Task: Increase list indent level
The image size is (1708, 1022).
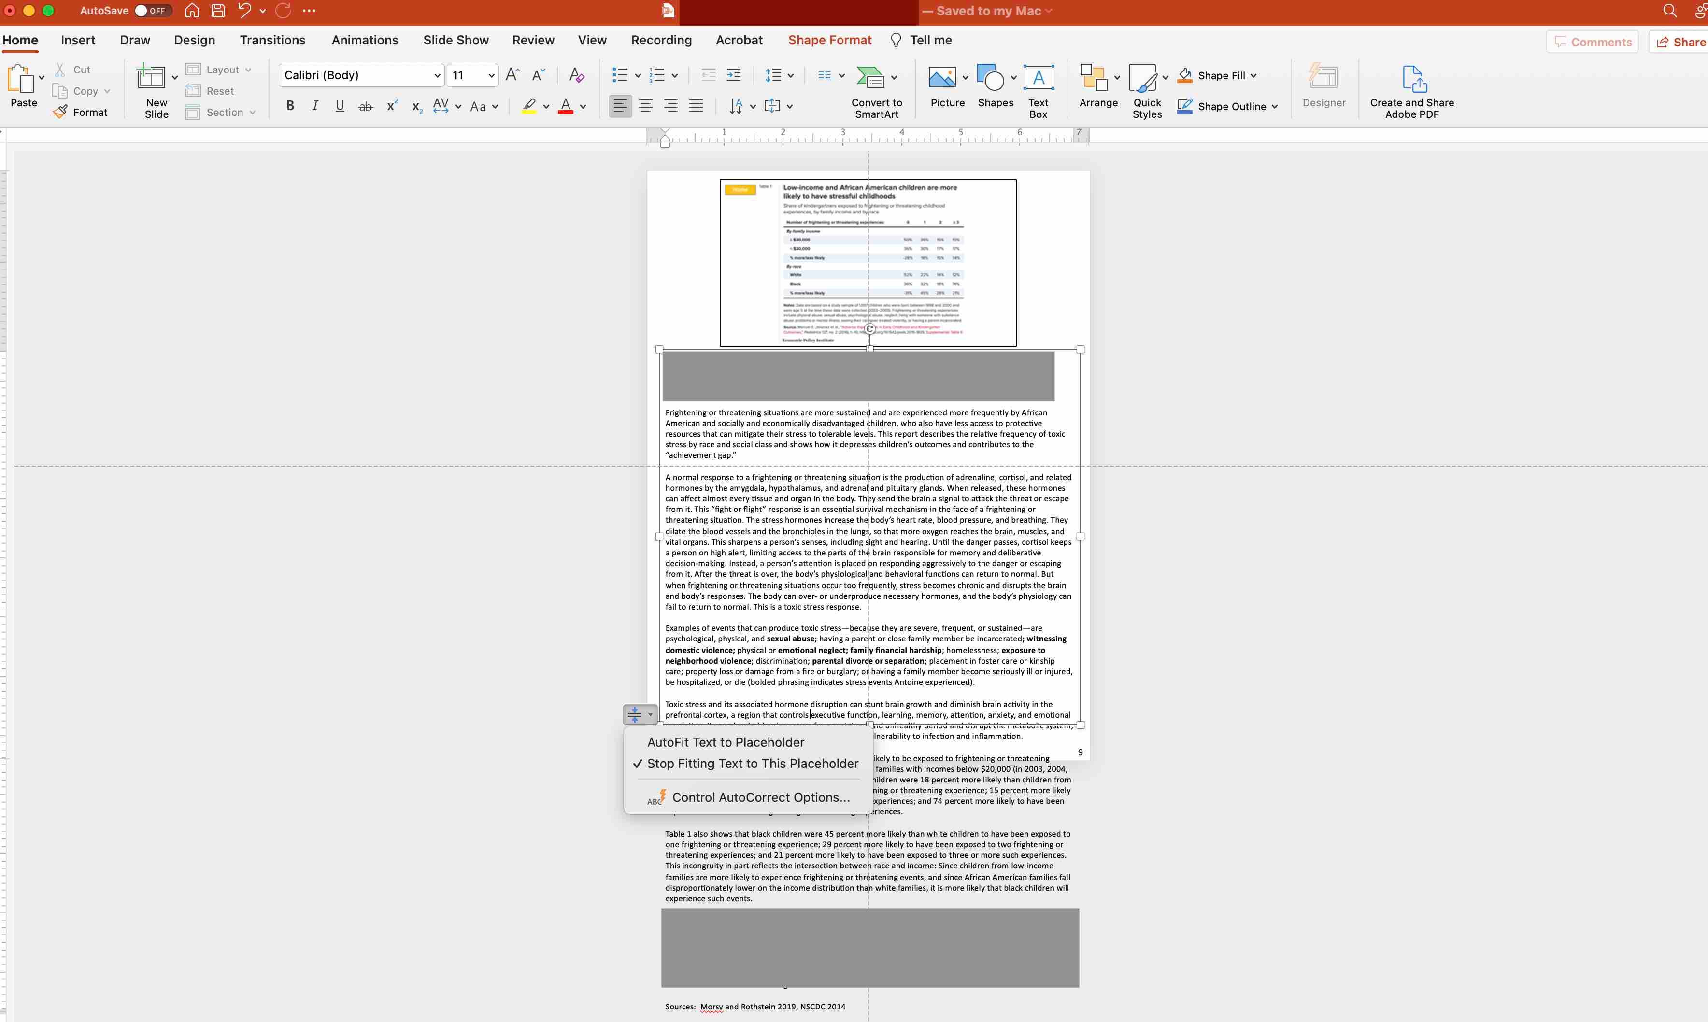Action: pos(734,75)
